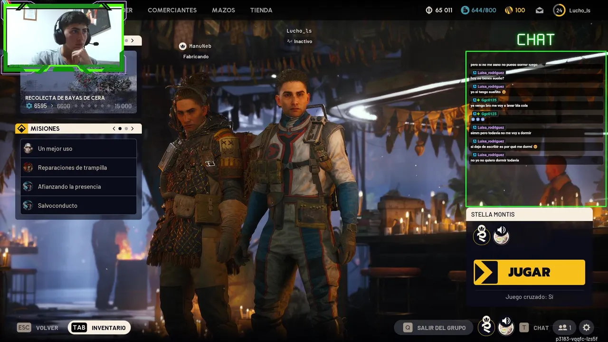Go back with the ESC VOLVER button

click(x=38, y=328)
